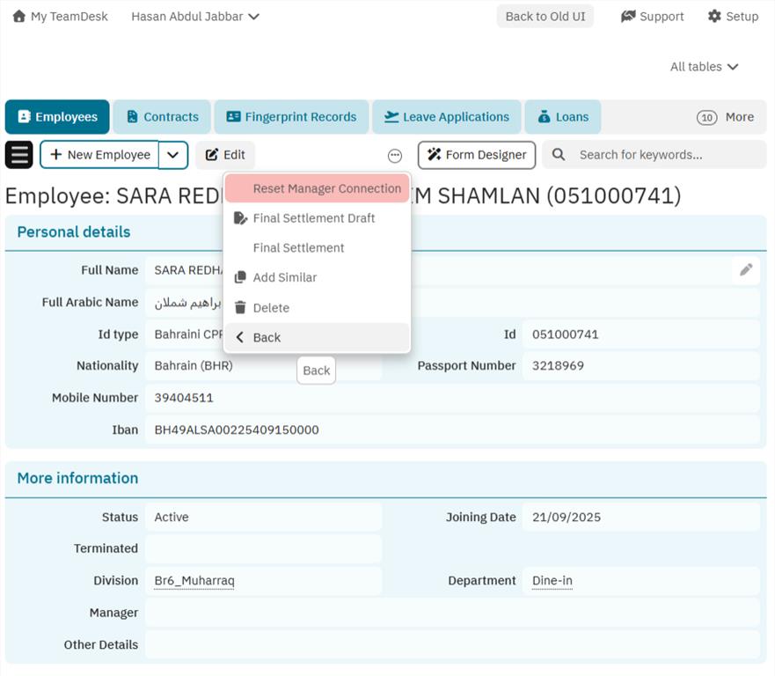Follow the Br6_Muharraq division link
Image resolution: width=775 pixels, height=676 pixels.
coord(194,581)
